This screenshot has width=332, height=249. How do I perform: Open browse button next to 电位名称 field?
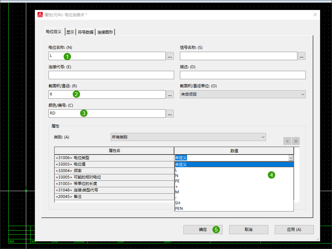click(x=170, y=56)
